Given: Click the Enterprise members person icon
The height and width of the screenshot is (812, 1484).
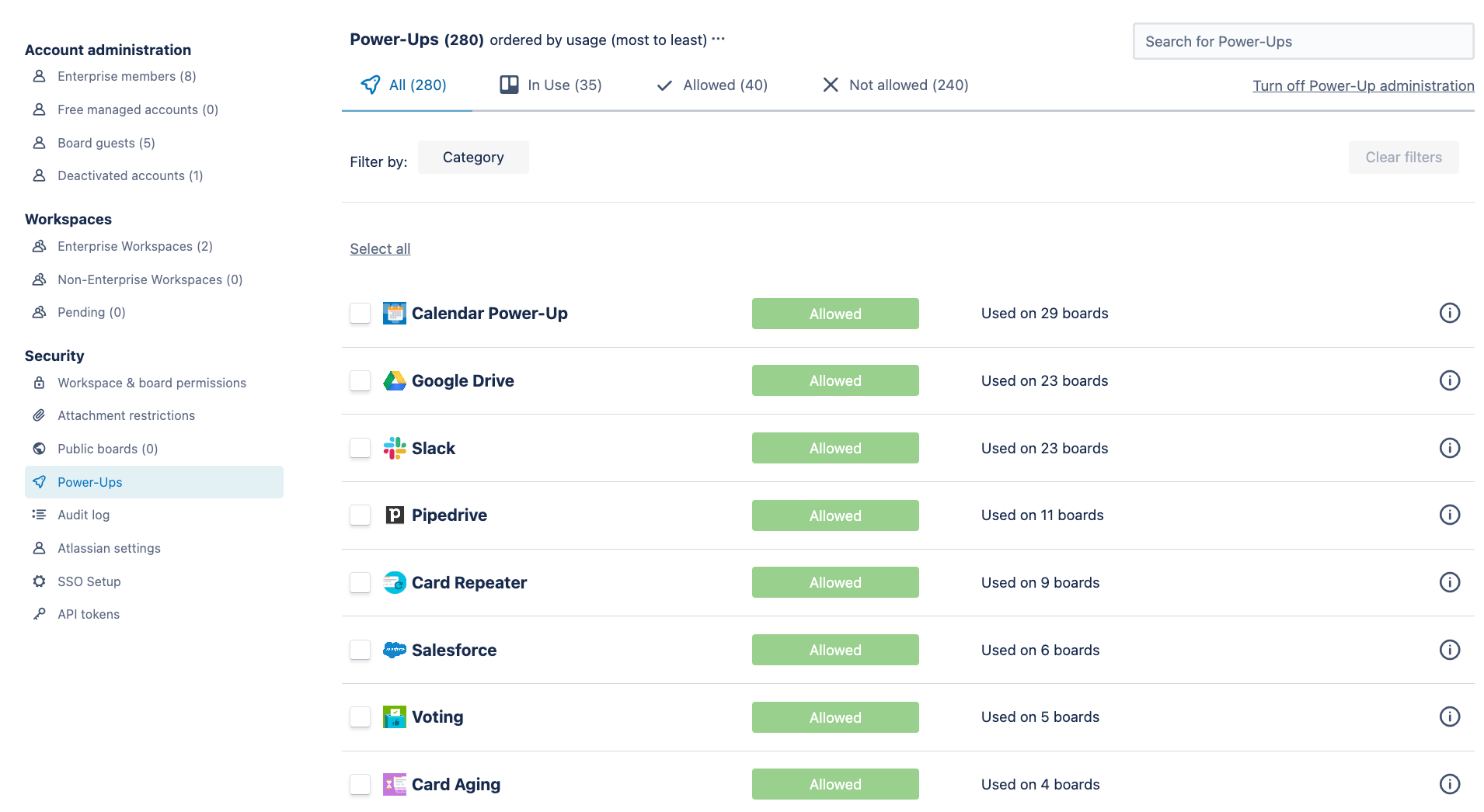Looking at the screenshot, I should [39, 76].
